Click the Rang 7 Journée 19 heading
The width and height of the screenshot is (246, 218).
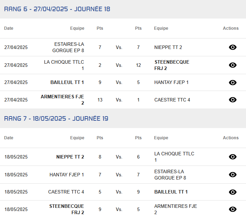coord(56,118)
